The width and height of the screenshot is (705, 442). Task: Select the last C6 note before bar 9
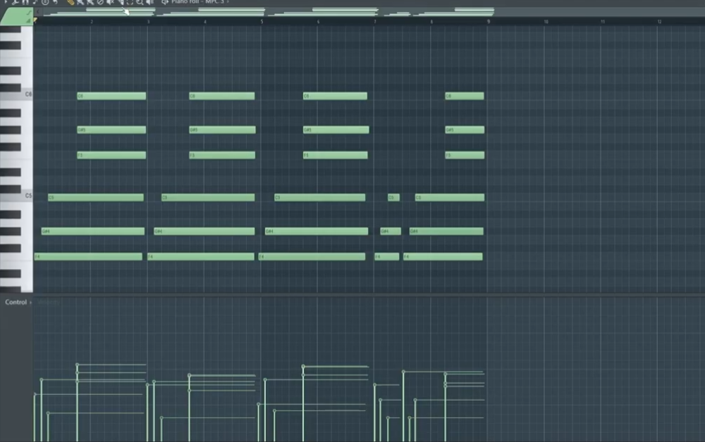pos(465,96)
